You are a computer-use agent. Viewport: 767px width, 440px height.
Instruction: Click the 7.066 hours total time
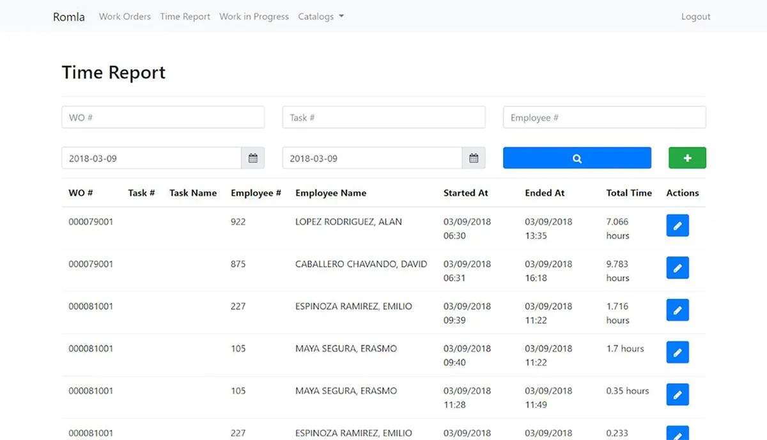click(618, 229)
